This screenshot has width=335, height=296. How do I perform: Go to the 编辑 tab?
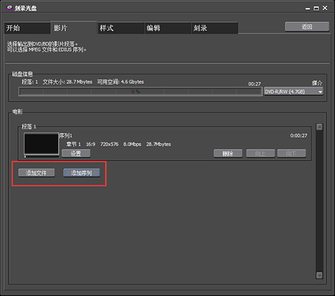pos(167,28)
